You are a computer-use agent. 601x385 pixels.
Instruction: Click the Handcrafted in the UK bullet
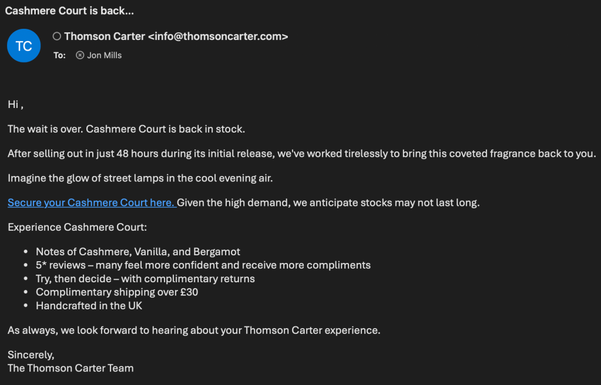click(89, 305)
